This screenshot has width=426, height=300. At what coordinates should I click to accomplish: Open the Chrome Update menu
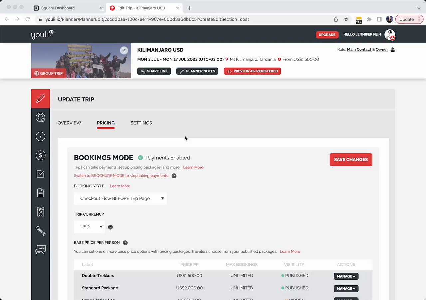pyautogui.click(x=409, y=19)
